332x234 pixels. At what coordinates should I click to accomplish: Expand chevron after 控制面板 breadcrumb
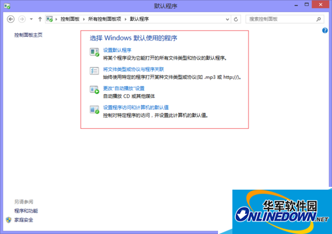(x=85, y=19)
